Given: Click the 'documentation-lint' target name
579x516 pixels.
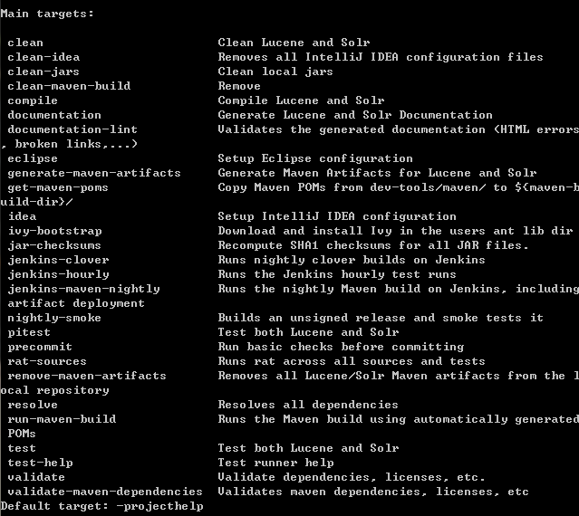Looking at the screenshot, I should click(72, 129).
